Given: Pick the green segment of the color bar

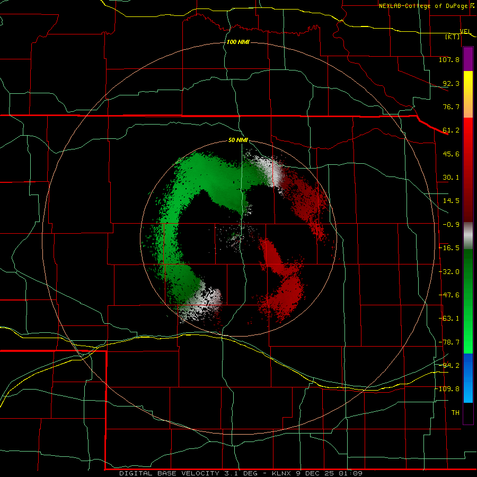Looking at the screenshot, I should [x=468, y=301].
